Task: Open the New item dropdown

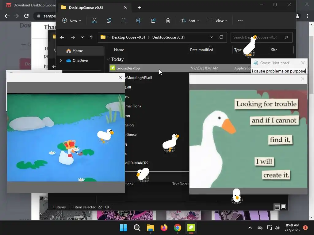Action: coord(72,21)
